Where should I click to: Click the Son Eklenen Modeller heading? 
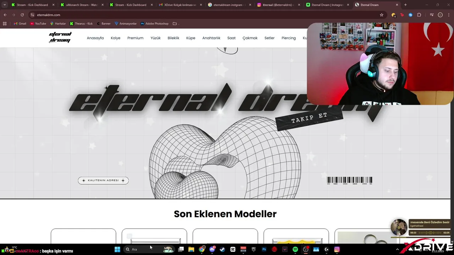[225, 214]
